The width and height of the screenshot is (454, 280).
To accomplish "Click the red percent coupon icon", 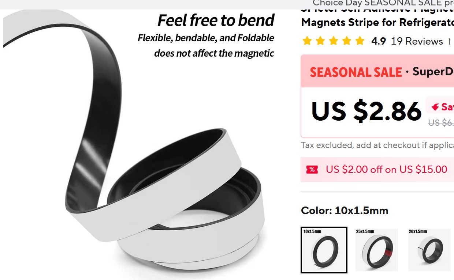I will (x=312, y=170).
